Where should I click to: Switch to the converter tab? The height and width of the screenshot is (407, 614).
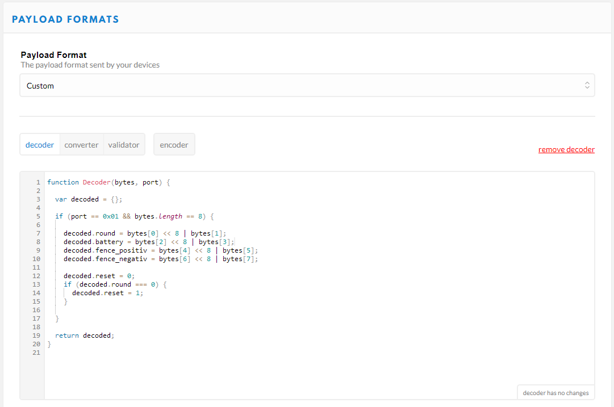coord(81,145)
